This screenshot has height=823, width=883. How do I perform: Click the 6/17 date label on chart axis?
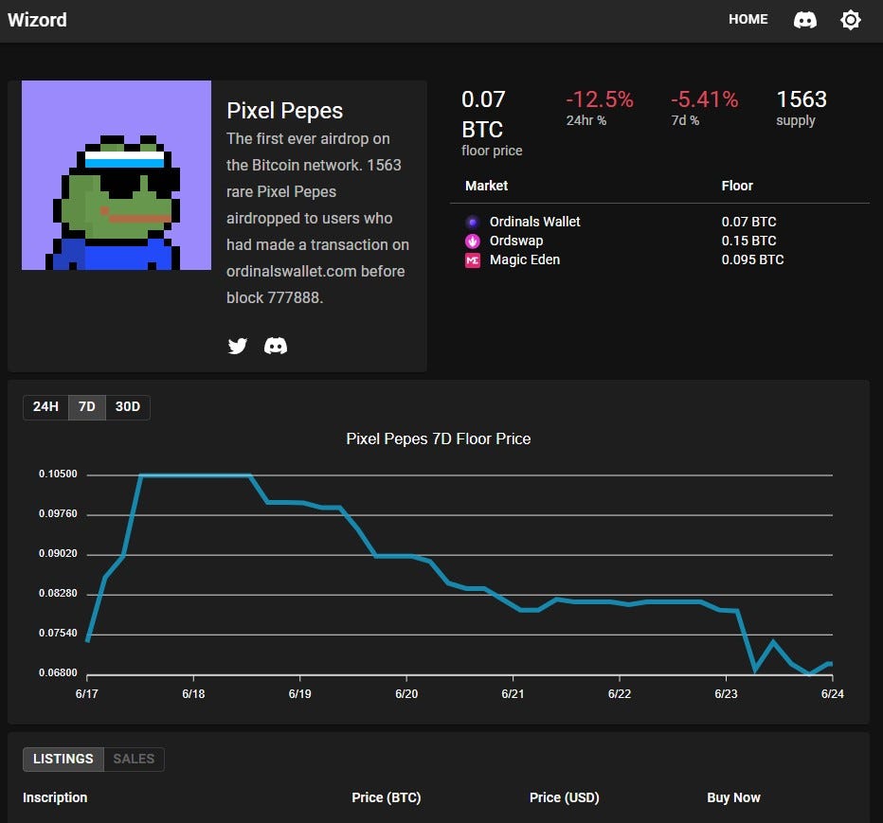[x=87, y=694]
